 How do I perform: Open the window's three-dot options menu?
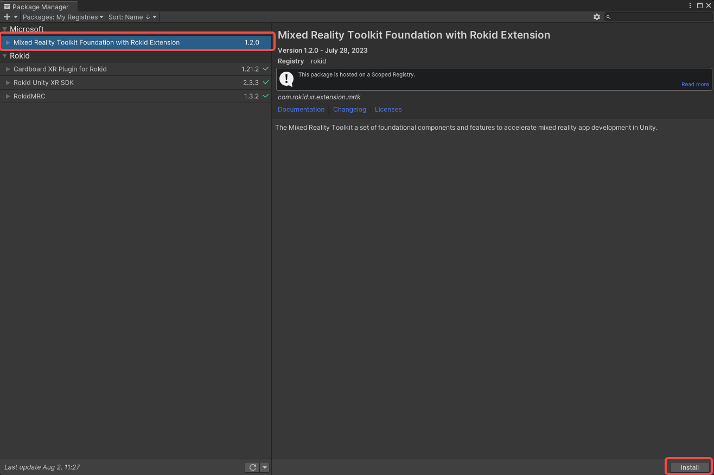tap(690, 5)
